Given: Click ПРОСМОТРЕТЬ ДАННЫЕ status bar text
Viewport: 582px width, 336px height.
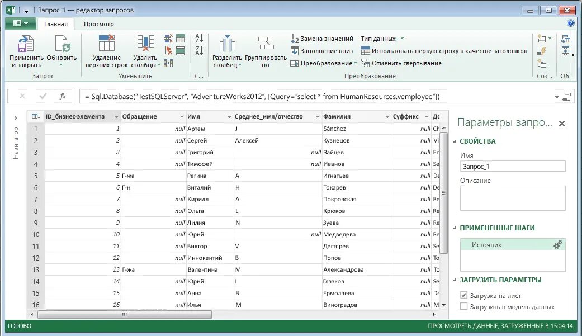Looking at the screenshot, I should (501, 326).
